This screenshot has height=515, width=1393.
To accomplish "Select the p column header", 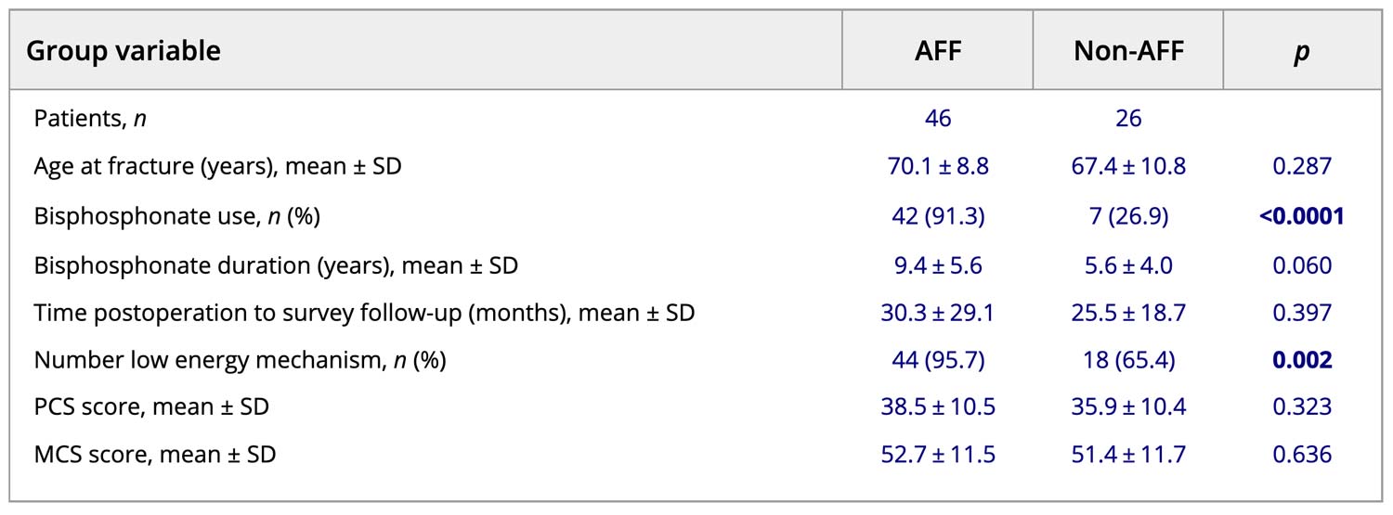I will [x=1301, y=52].
